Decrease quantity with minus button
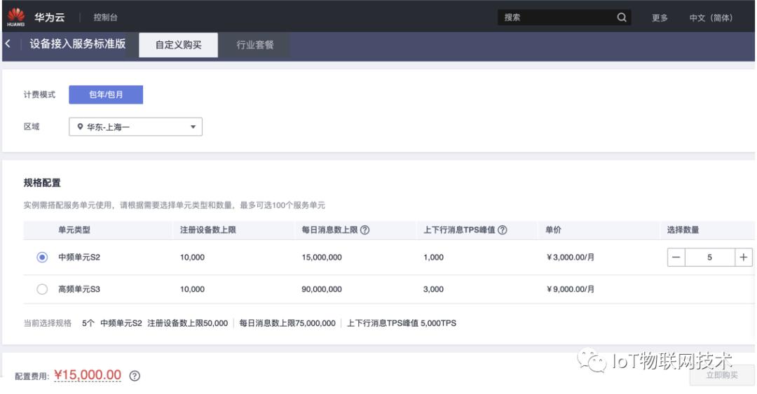This screenshot has width=757, height=394. [676, 258]
